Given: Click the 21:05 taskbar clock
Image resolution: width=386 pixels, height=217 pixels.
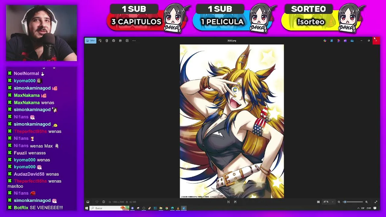Looking at the screenshot, I should [369, 208].
